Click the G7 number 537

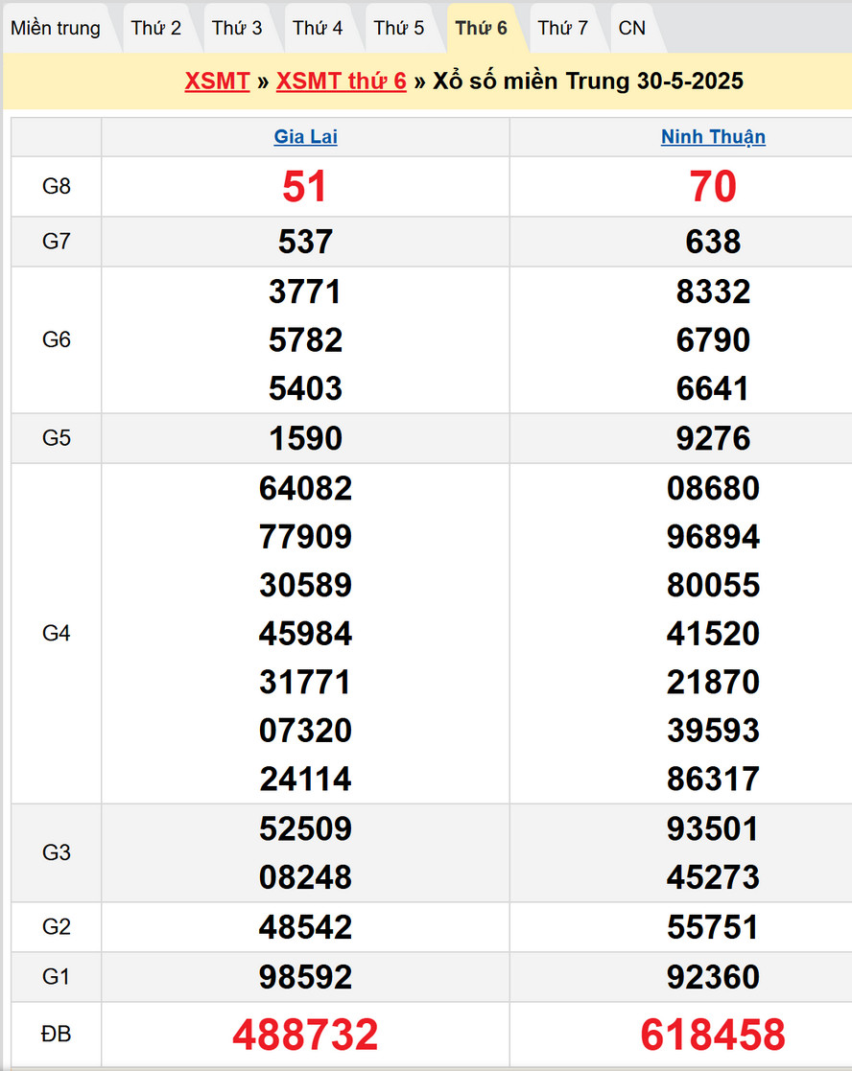coord(305,242)
